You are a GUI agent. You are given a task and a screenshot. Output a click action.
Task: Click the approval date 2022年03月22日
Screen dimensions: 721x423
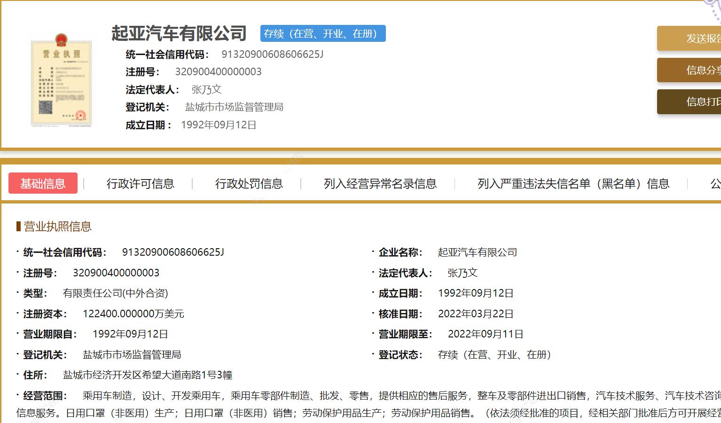pos(476,314)
